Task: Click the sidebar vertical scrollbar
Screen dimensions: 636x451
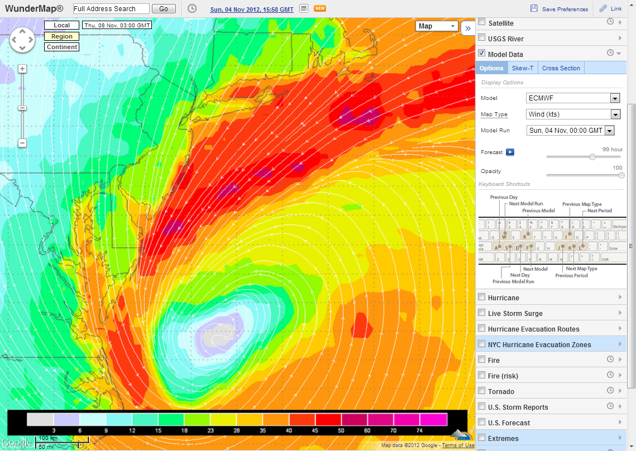Action: coord(631,246)
